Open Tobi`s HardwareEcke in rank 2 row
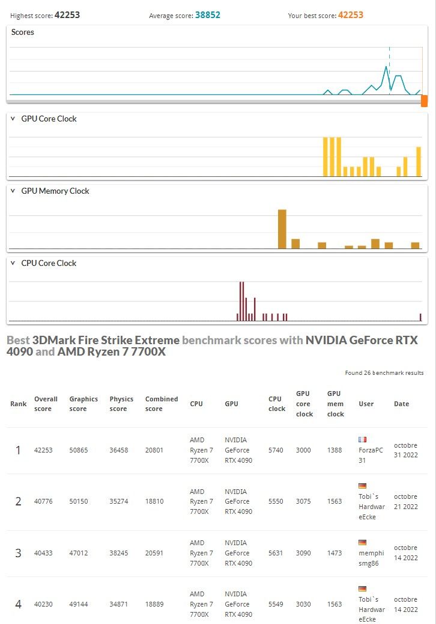Image resolution: width=436 pixels, height=624 pixels. (x=372, y=507)
